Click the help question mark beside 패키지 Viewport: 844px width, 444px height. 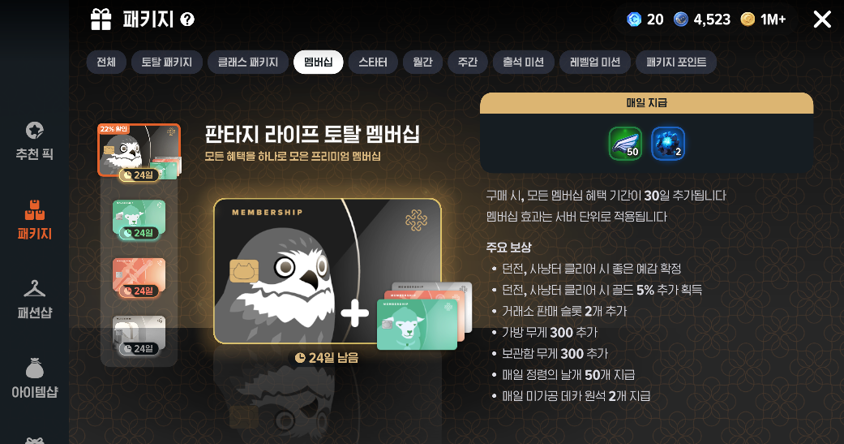click(x=186, y=20)
